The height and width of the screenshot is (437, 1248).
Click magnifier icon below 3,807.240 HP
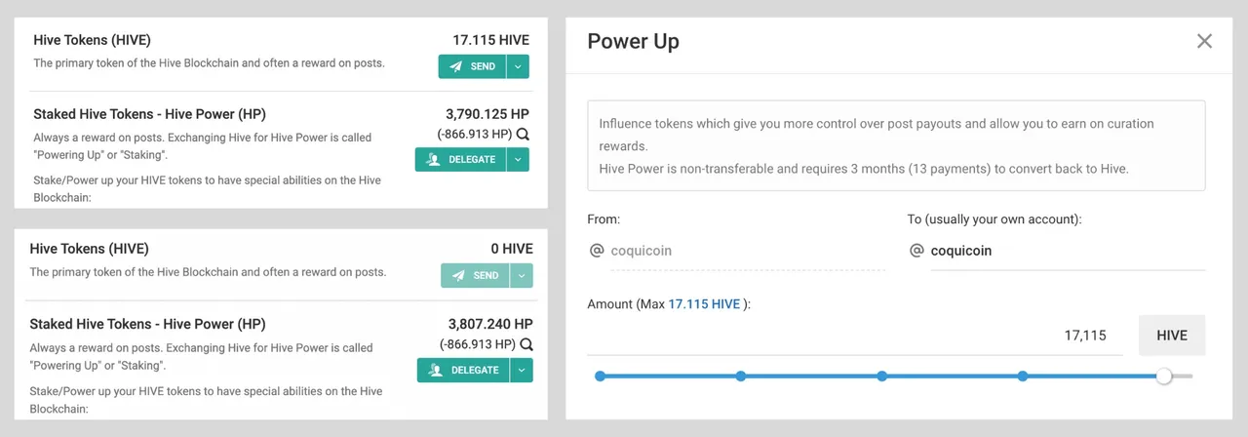coord(526,344)
